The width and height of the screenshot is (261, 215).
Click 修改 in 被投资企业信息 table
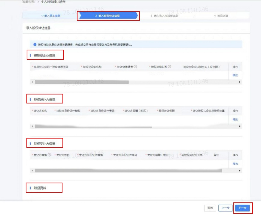[235, 75]
